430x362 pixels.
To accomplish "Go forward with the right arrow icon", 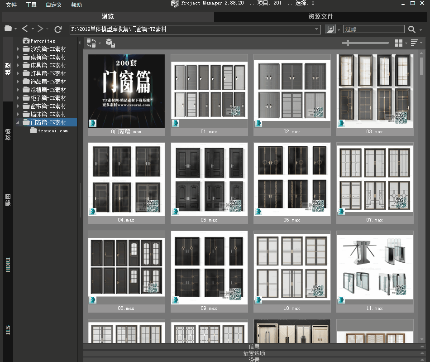I will [40, 29].
